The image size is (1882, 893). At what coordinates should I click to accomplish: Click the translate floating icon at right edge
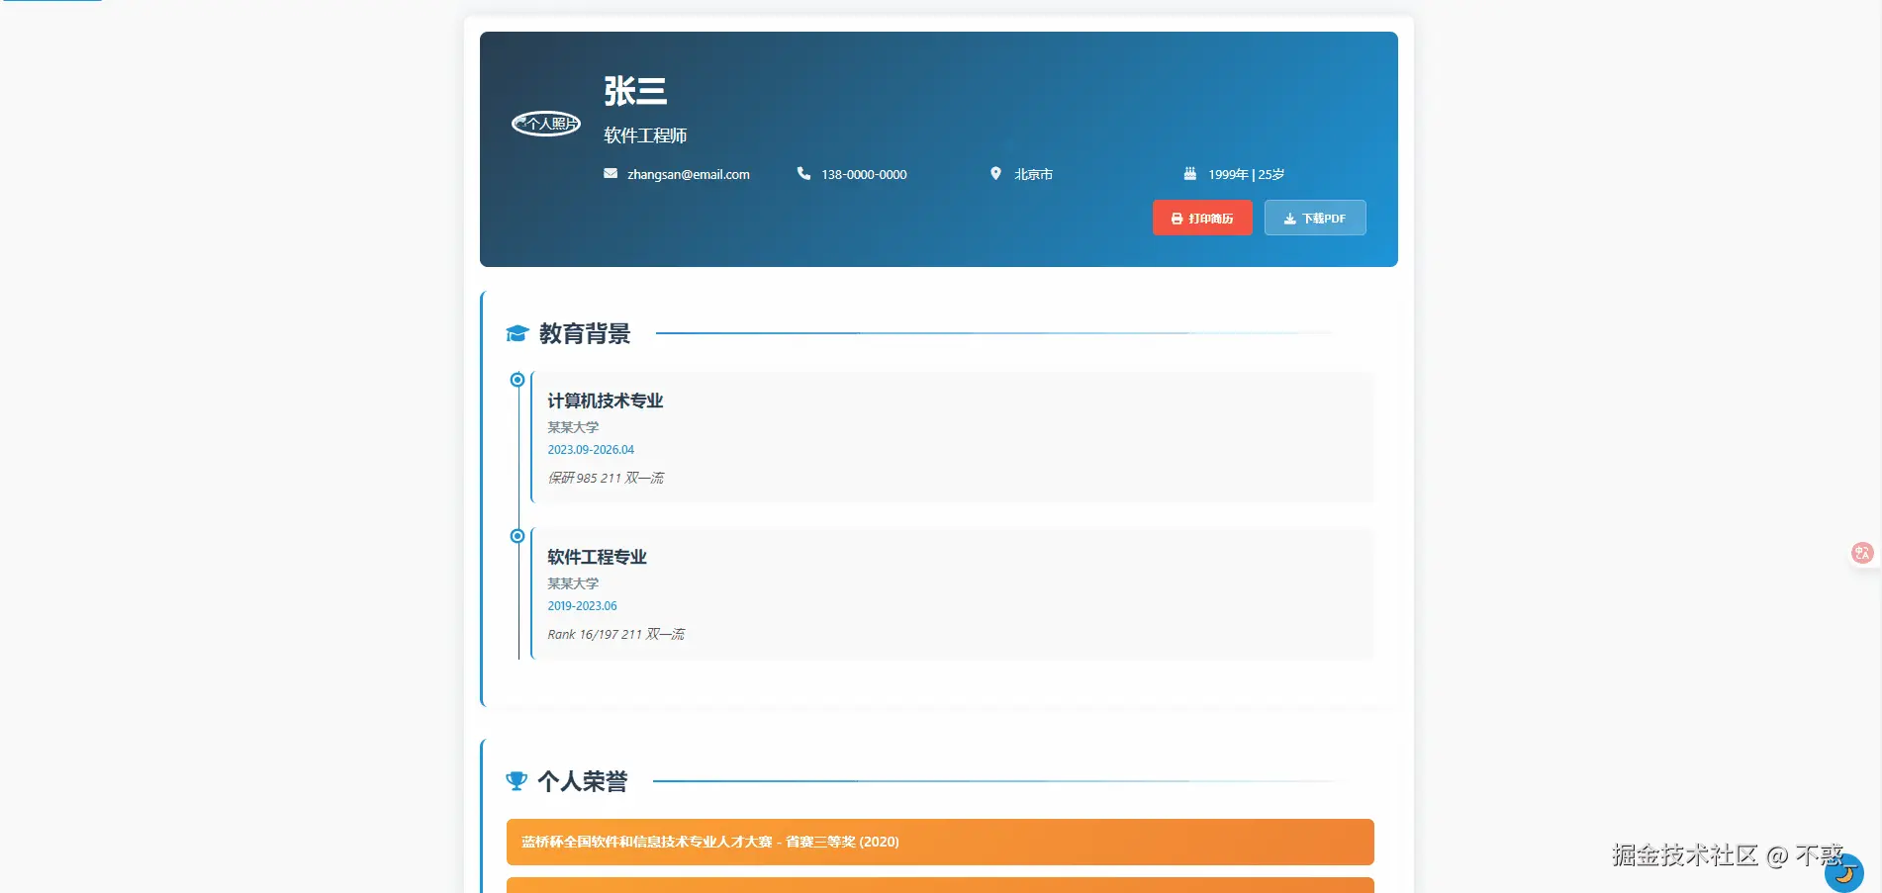pyautogui.click(x=1862, y=553)
